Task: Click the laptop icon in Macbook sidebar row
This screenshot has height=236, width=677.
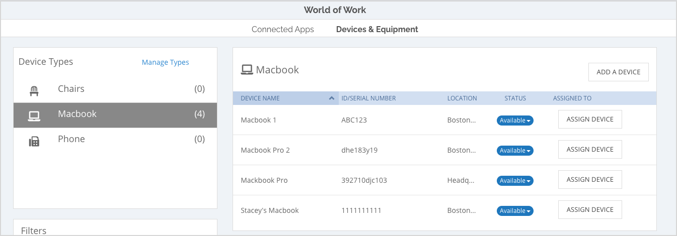Action: pos(34,116)
